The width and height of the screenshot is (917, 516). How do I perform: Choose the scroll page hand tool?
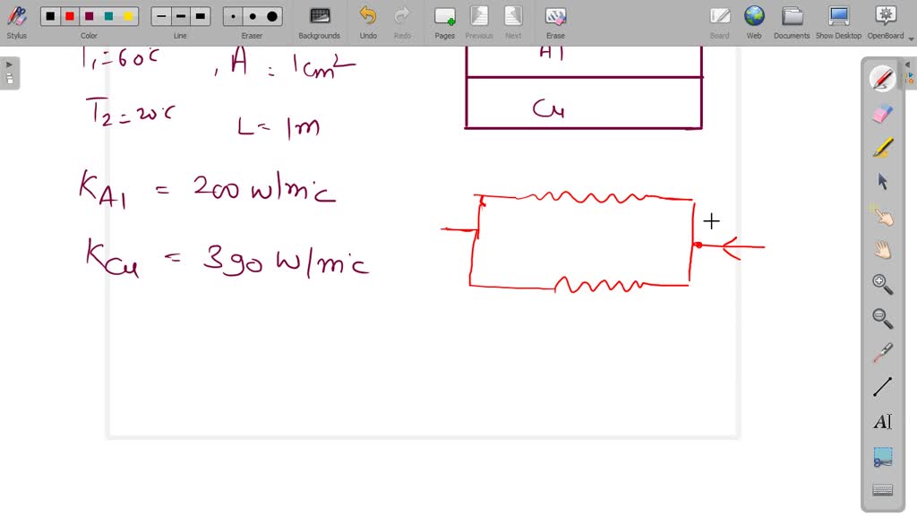[x=882, y=250]
